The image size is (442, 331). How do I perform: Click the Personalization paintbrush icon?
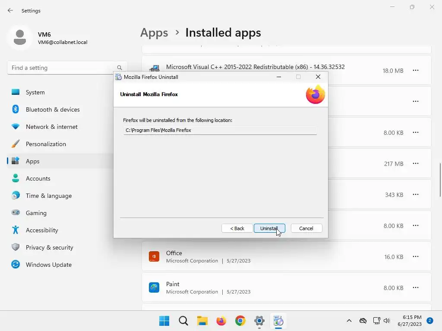pos(16,144)
